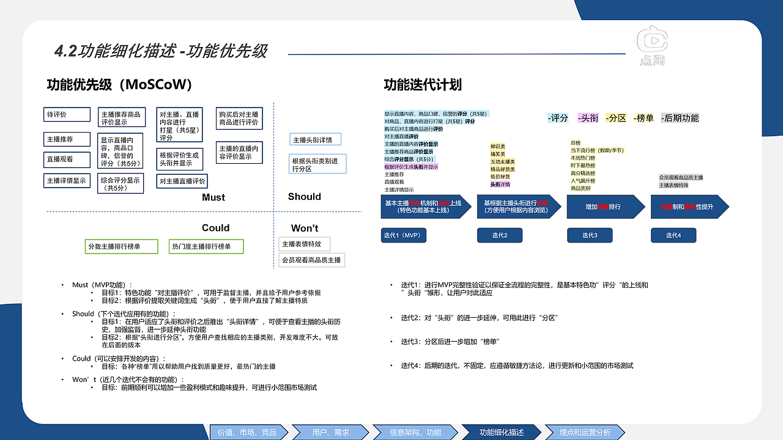Click the 点淘 logo icon

(x=651, y=45)
